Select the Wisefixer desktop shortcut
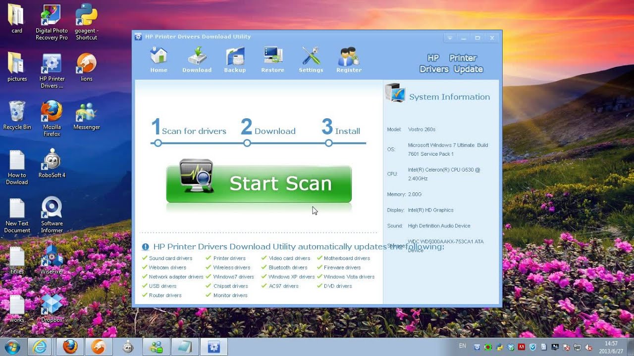 [x=52, y=260]
